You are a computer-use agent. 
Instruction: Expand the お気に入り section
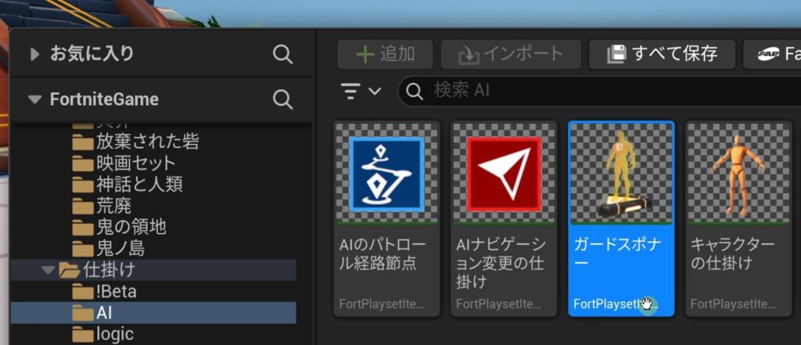click(x=34, y=54)
